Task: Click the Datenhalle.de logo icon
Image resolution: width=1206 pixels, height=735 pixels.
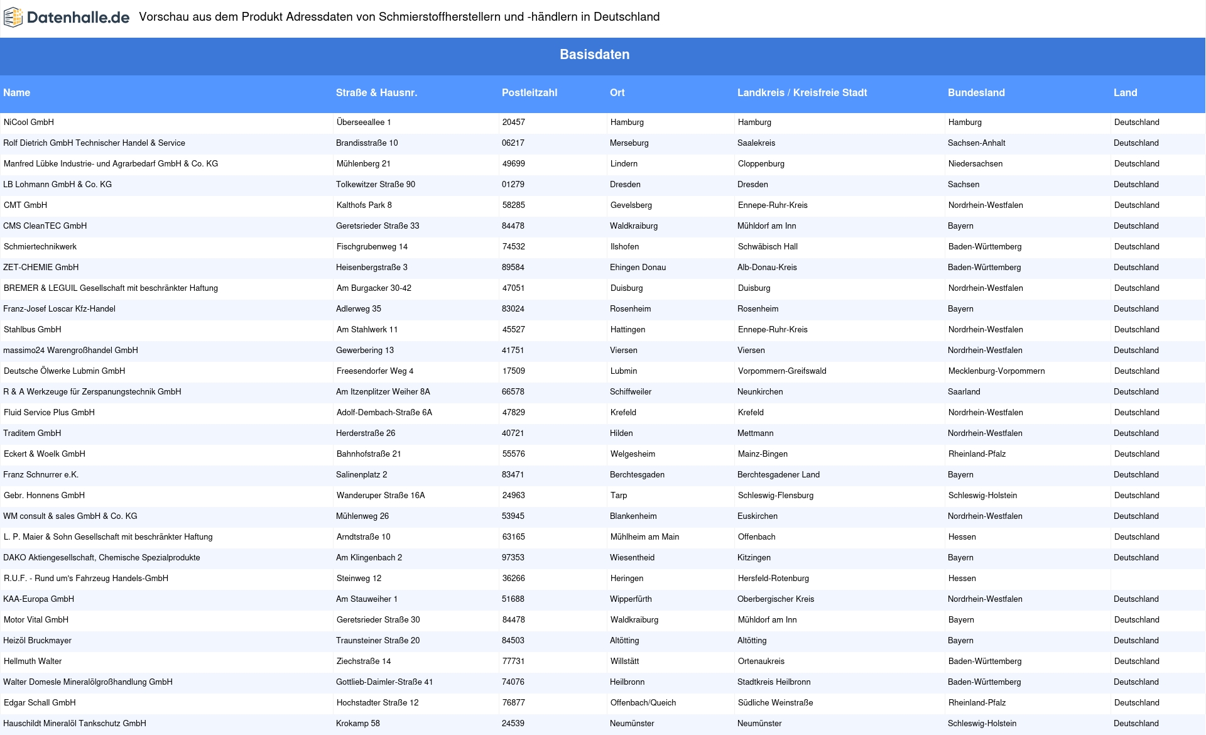Action: pos(13,17)
